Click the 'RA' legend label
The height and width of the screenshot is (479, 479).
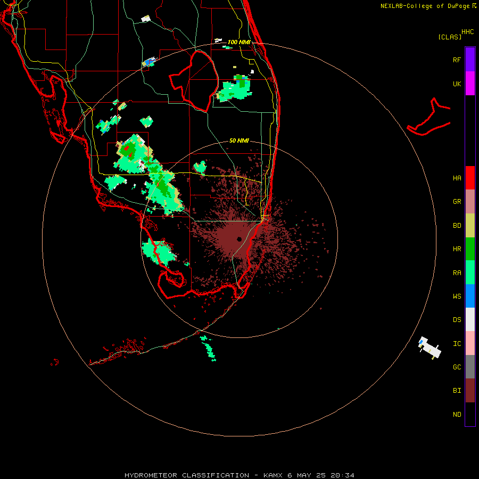(x=457, y=272)
